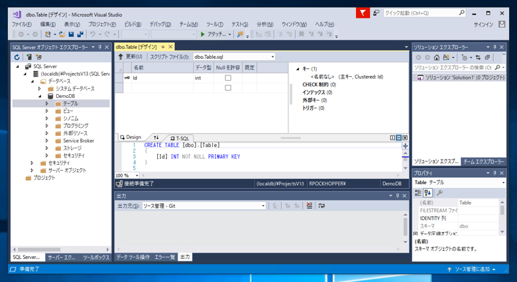Click the single Save disk icon
517x282 pixels.
click(71, 34)
